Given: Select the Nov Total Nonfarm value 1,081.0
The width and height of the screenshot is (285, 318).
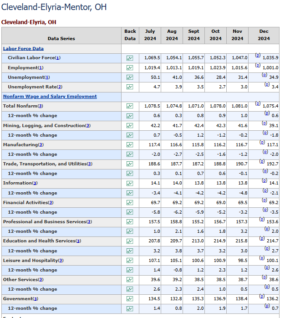Looking at the screenshot, I should click(x=239, y=106).
